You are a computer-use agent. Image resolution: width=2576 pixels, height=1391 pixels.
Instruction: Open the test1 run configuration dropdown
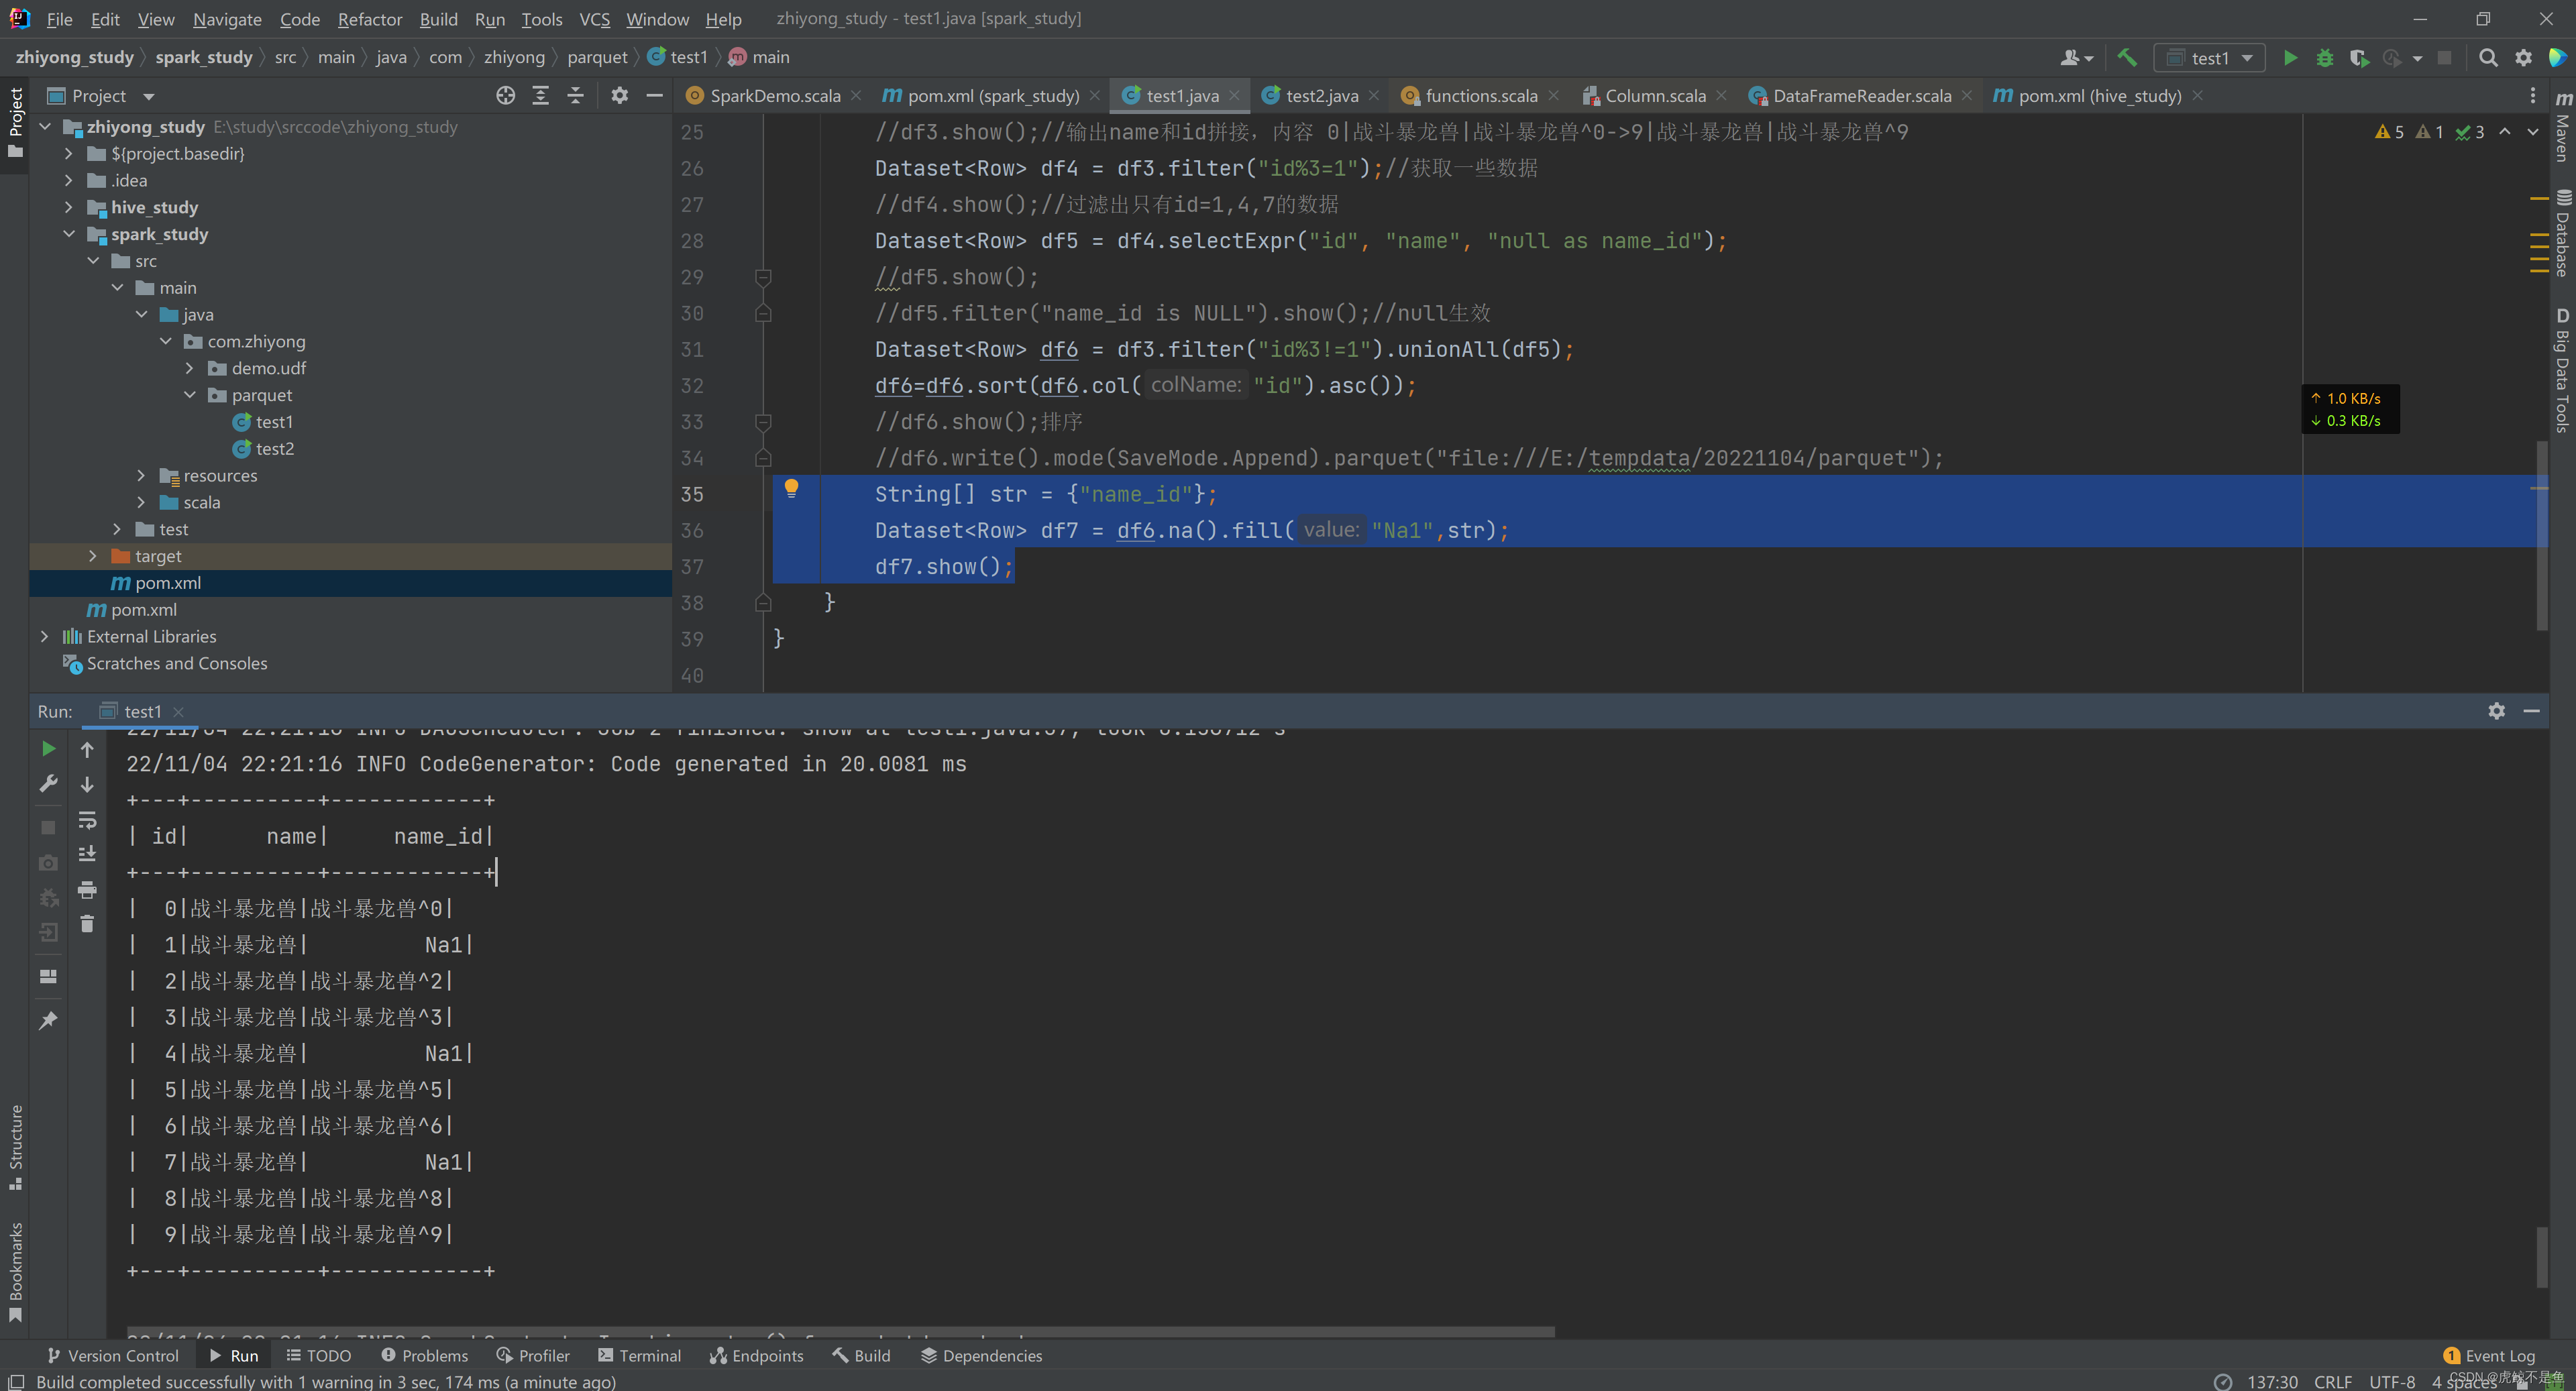(2209, 58)
